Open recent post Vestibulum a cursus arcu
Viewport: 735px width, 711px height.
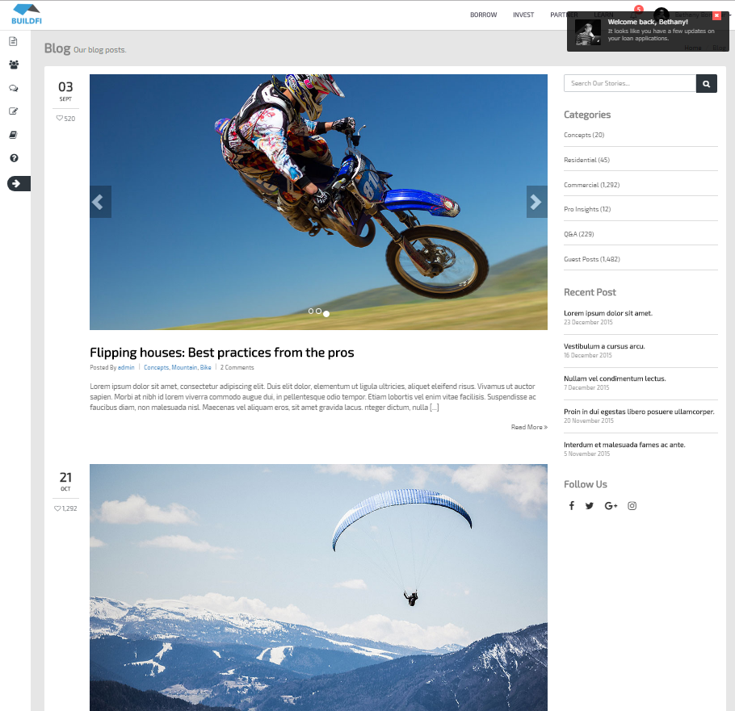604,346
